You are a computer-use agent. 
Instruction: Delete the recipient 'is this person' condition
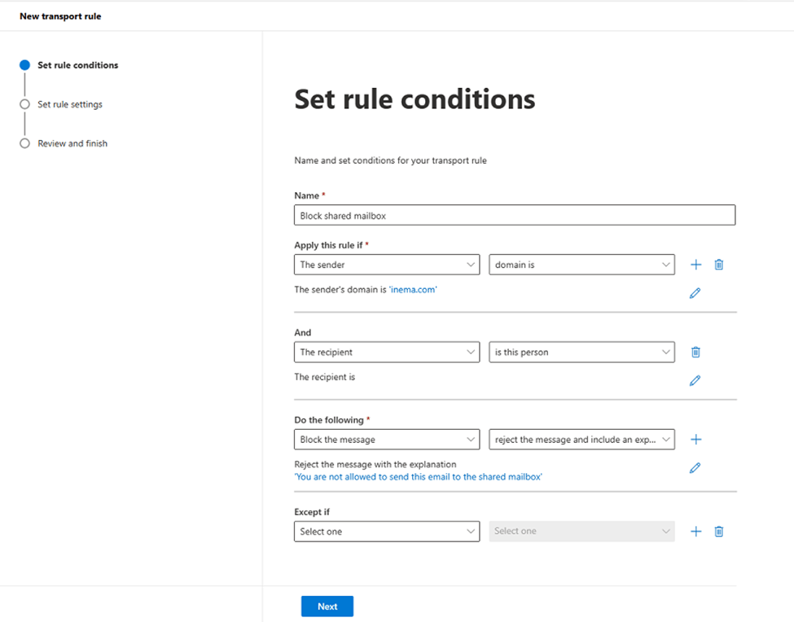[695, 353]
